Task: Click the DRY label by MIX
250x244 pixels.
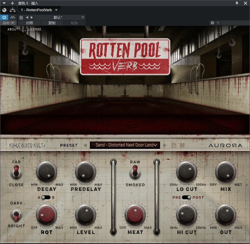Action: 213,185
